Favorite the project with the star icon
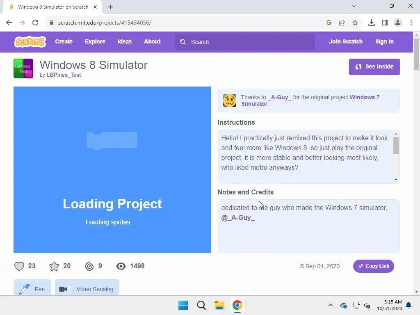The height and width of the screenshot is (315, 420). (x=54, y=266)
